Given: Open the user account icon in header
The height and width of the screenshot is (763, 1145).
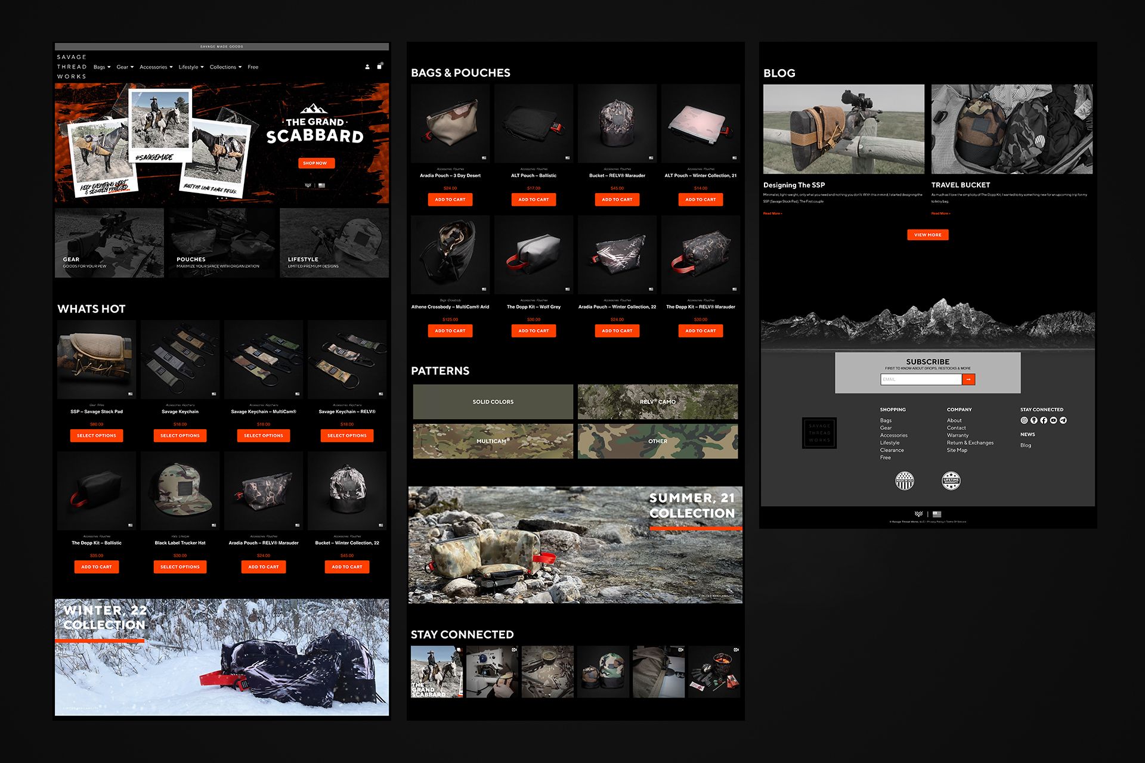Looking at the screenshot, I should click(367, 67).
